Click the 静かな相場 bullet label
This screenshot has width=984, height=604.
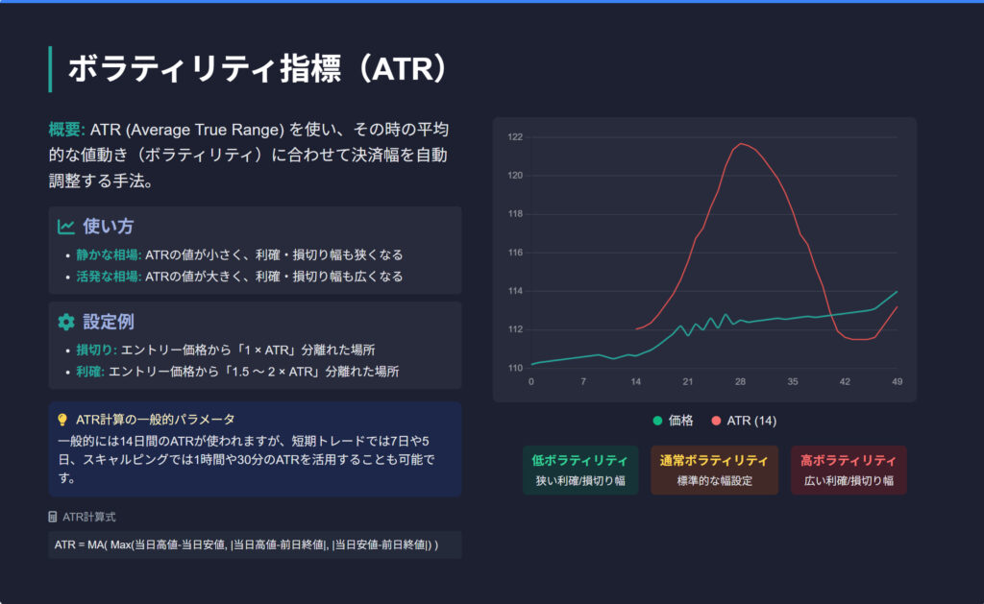pyautogui.click(x=109, y=255)
